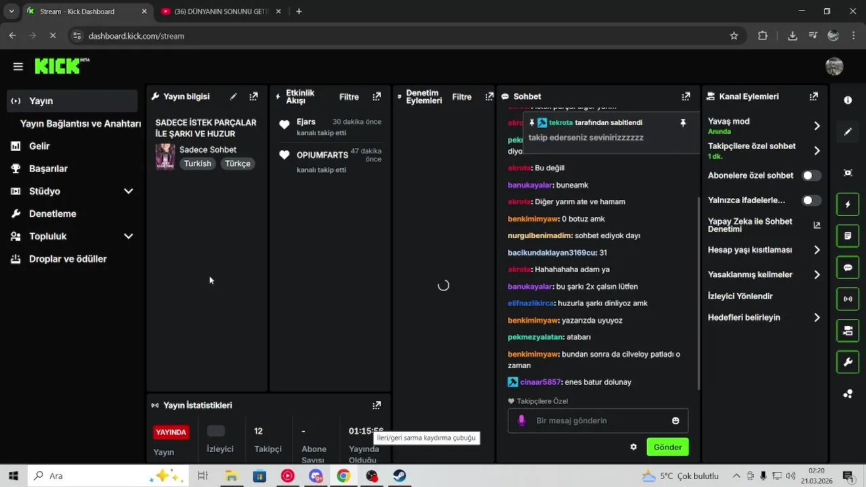Open Filtre in Denetim Eylemleri panel
The height and width of the screenshot is (487, 866).
pyautogui.click(x=462, y=97)
